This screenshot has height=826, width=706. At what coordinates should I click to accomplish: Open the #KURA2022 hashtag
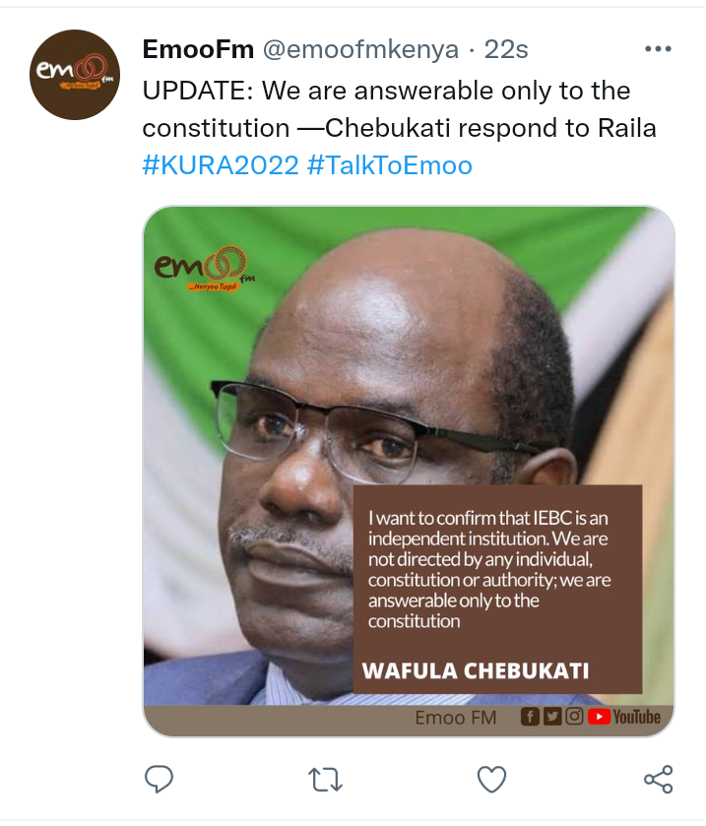pos(221,165)
